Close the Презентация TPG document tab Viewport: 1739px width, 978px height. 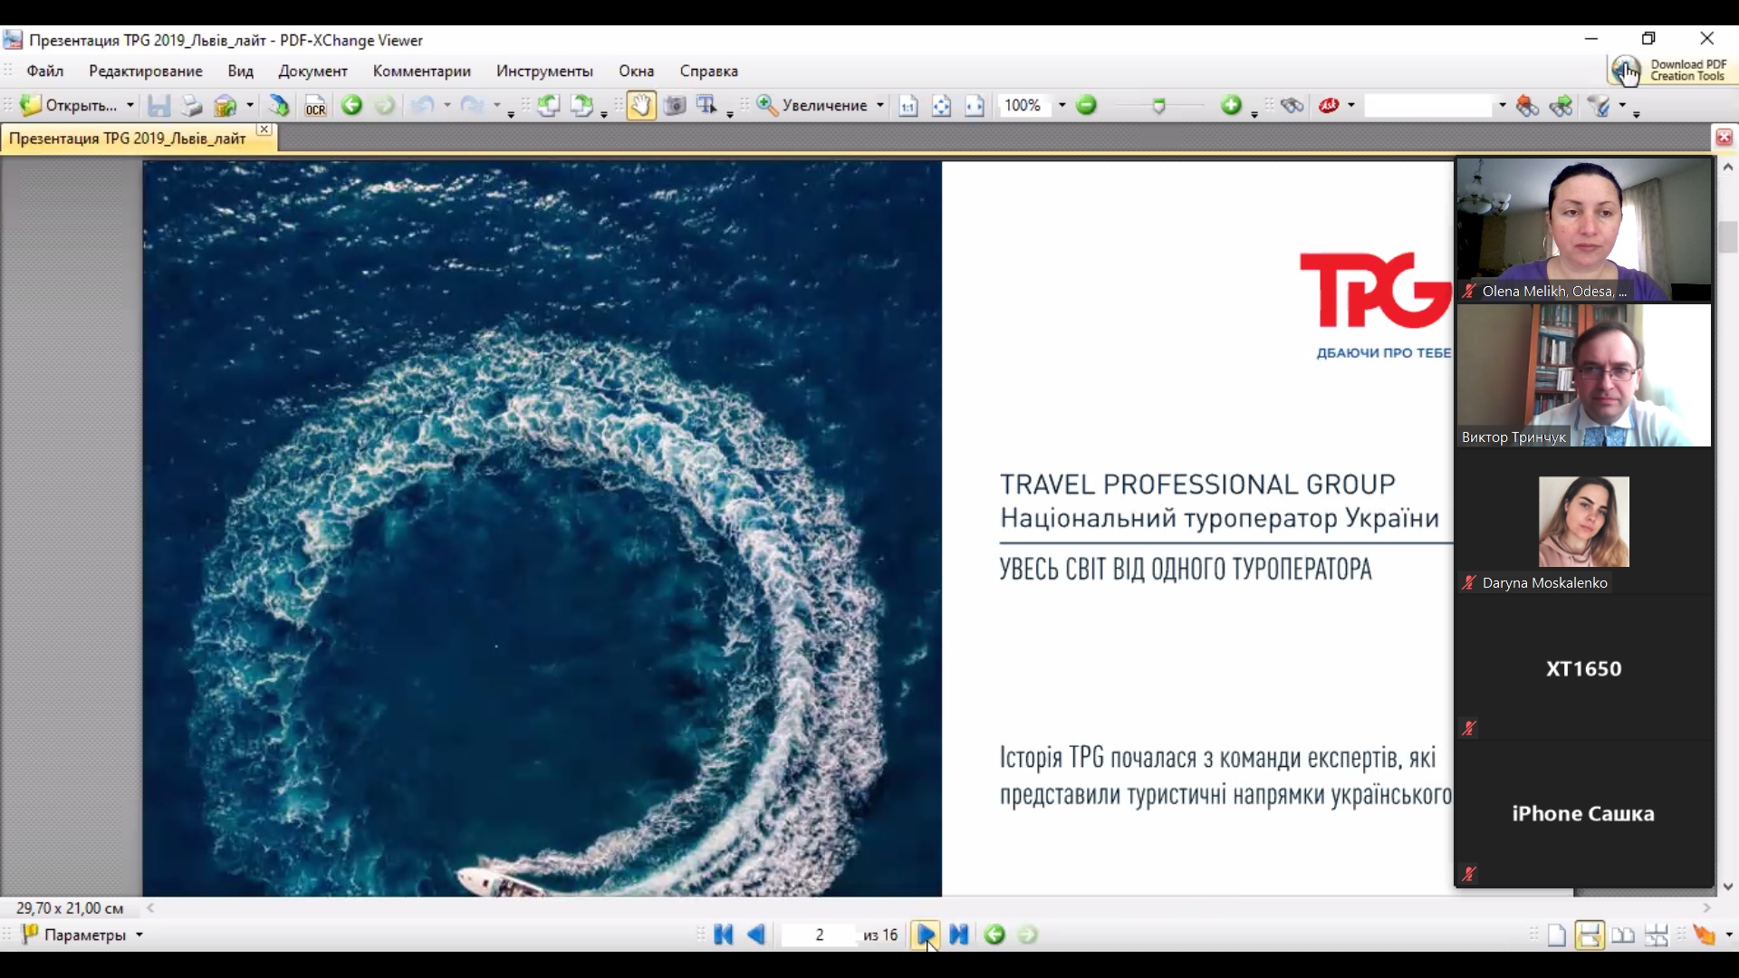[264, 129]
